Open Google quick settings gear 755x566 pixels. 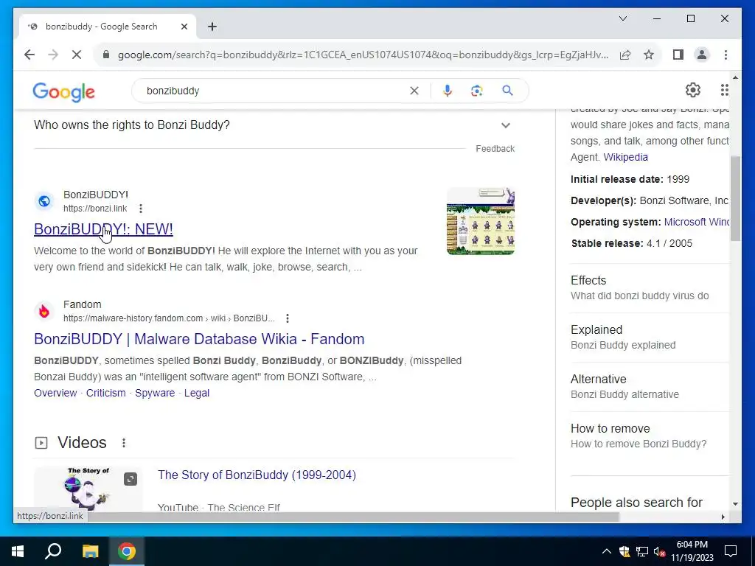693,90
